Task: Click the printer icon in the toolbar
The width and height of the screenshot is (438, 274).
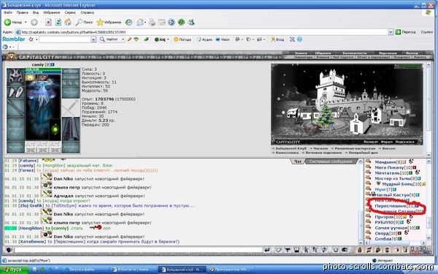Action: (x=152, y=22)
